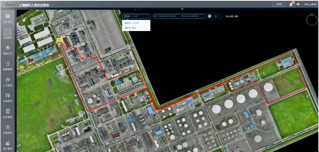
Task: Collapse the search bar with the chevron arrow
Action: pos(216,16)
